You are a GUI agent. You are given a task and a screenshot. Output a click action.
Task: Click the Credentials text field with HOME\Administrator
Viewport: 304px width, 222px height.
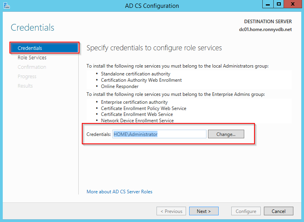coord(159,134)
